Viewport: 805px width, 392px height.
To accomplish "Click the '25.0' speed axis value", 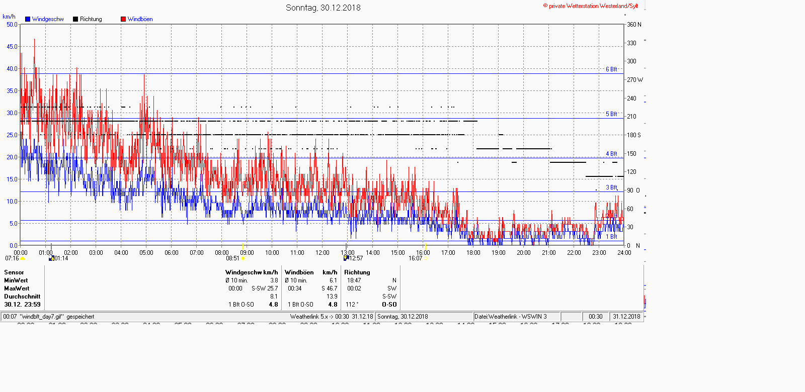I will [x=12, y=135].
